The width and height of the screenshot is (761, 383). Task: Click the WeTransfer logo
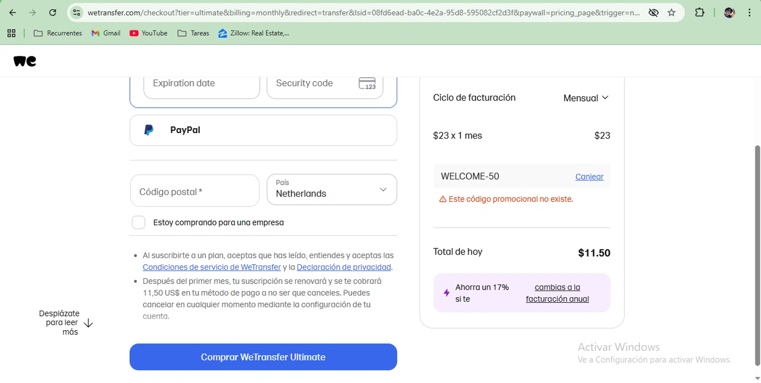tap(24, 61)
